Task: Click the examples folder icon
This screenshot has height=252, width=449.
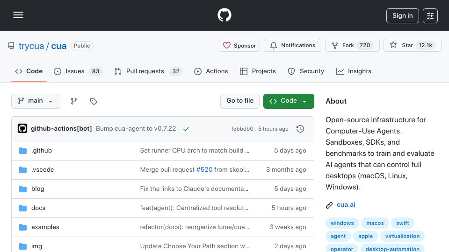Action: [23, 227]
